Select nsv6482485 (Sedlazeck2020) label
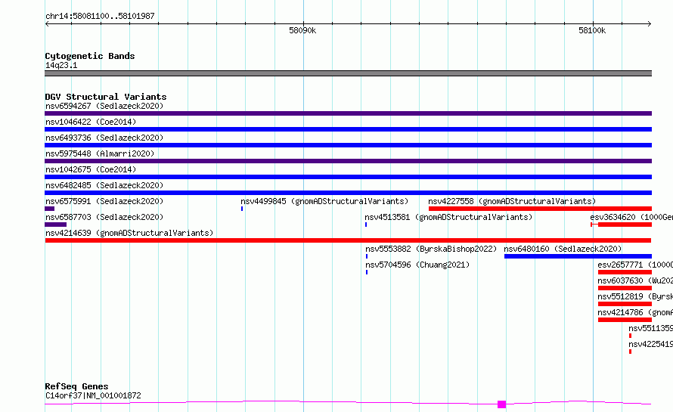673x412 pixels. pyautogui.click(x=104, y=185)
